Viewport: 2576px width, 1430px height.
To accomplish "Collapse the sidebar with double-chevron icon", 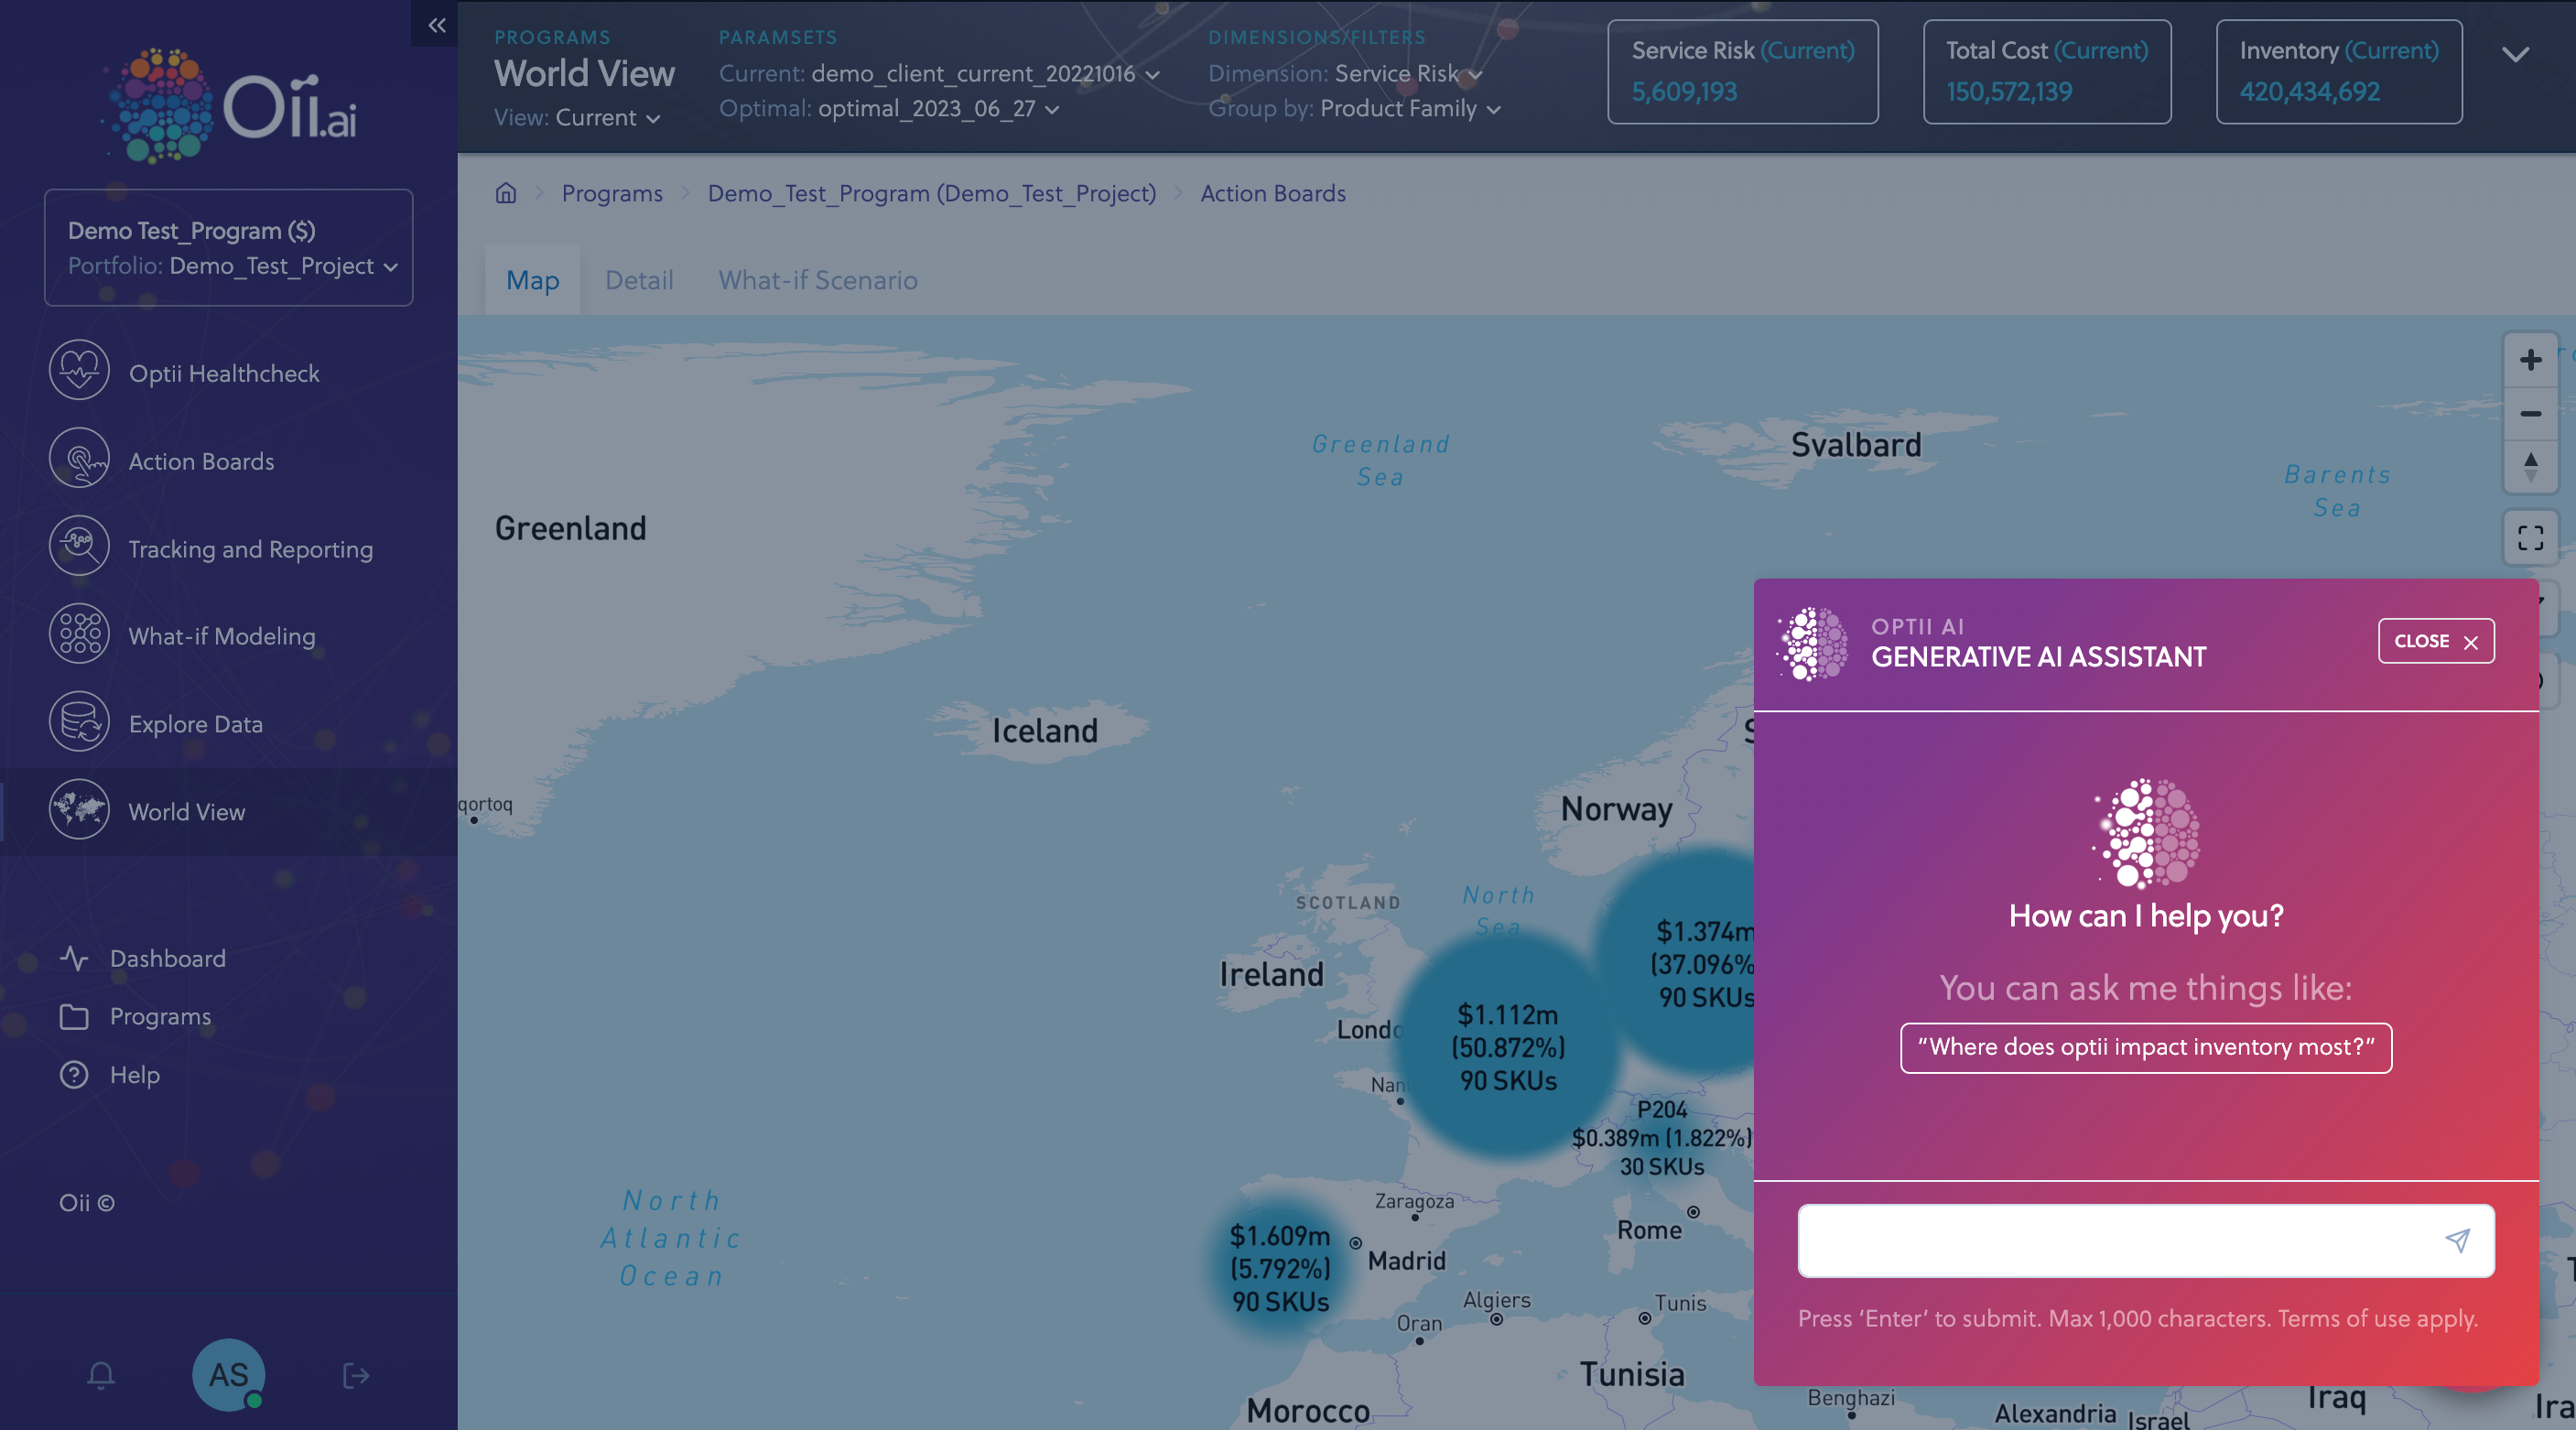I will tap(436, 25).
